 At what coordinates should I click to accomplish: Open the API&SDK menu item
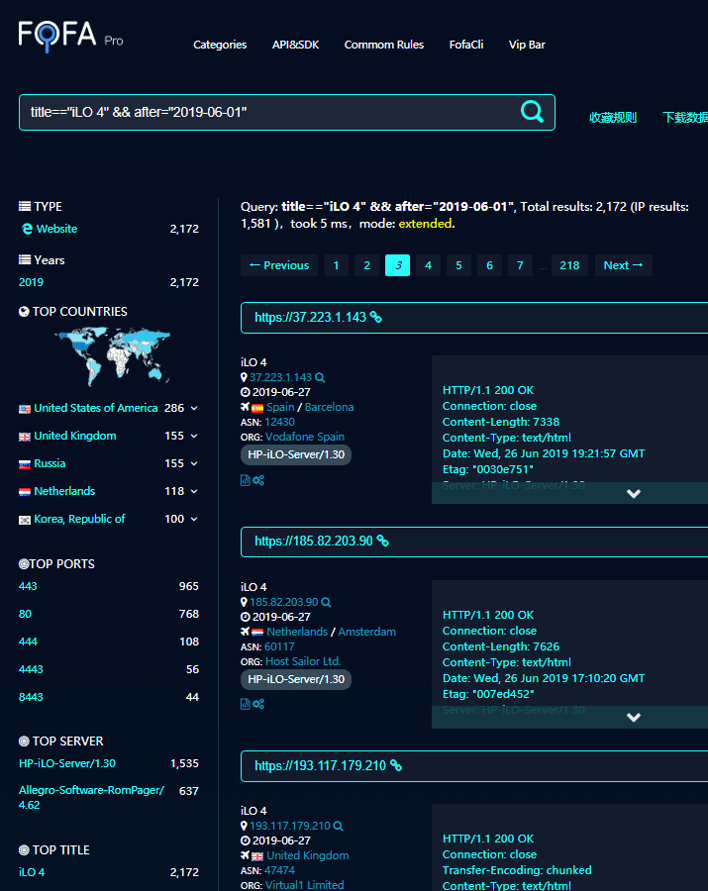tap(295, 45)
